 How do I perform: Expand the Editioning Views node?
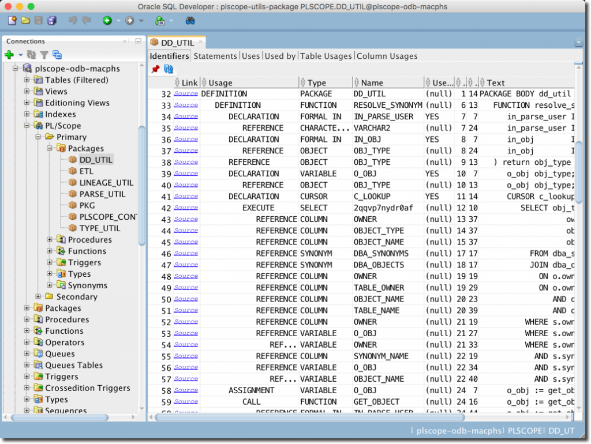pyautogui.click(x=27, y=103)
